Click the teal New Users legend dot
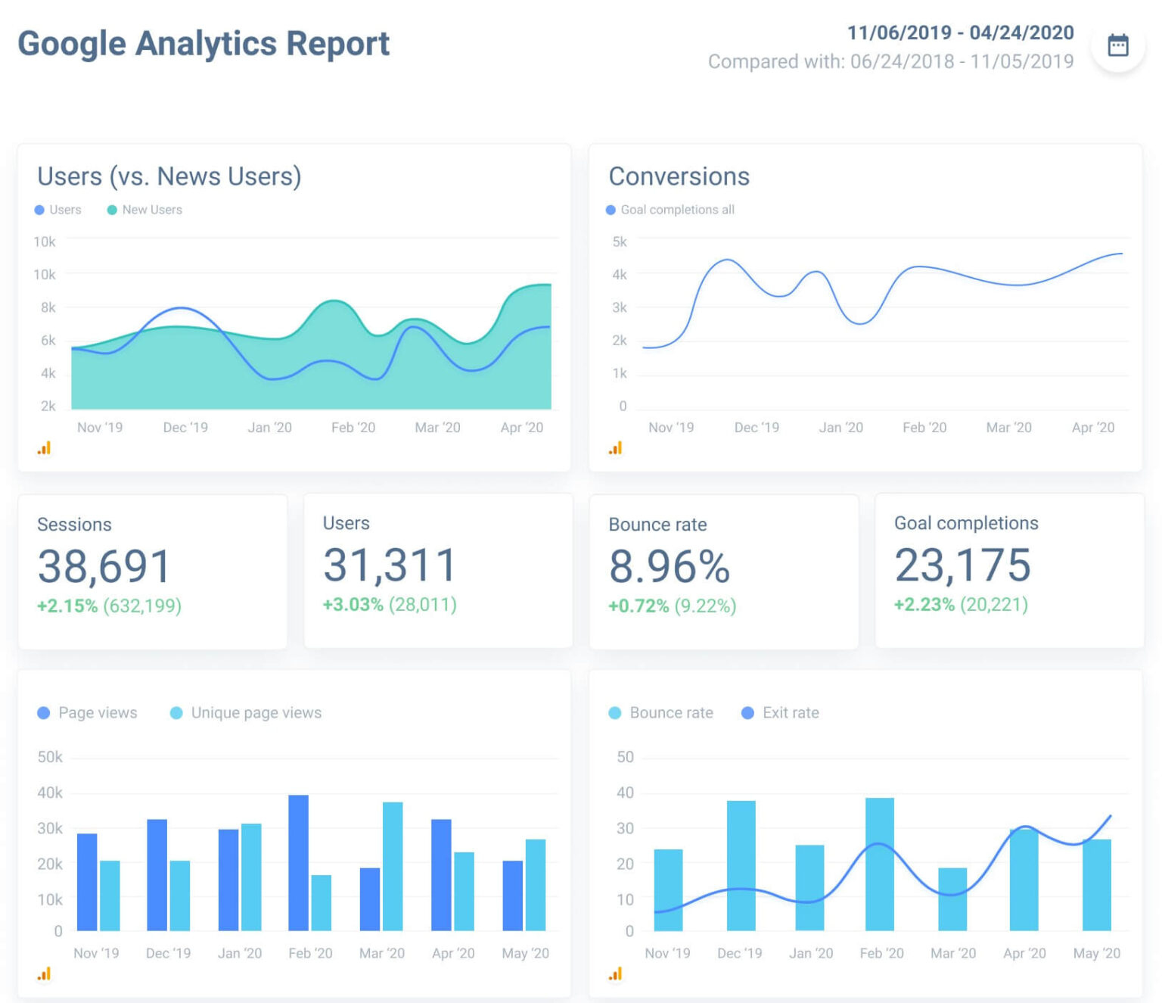This screenshot has width=1162, height=1003. point(113,209)
